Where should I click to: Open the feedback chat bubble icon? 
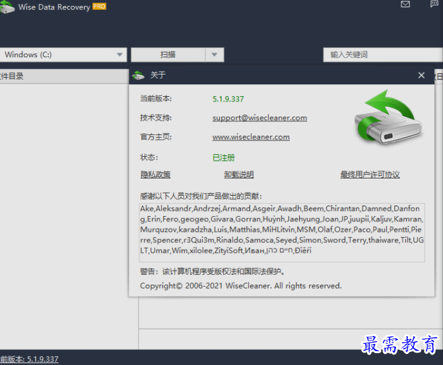tap(434, 4)
